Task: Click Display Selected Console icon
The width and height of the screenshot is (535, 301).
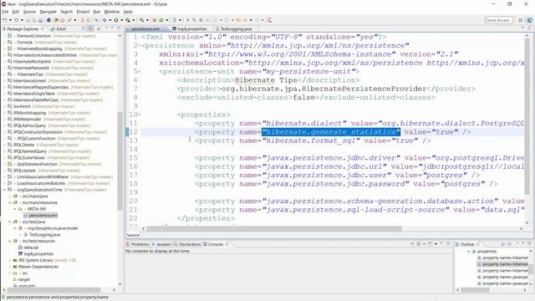Action: point(419,244)
